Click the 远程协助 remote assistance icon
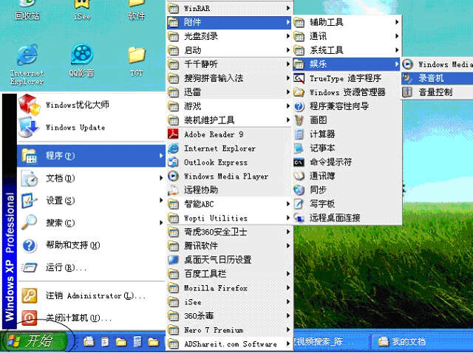This screenshot has width=473, height=353. pyautogui.click(x=174, y=190)
